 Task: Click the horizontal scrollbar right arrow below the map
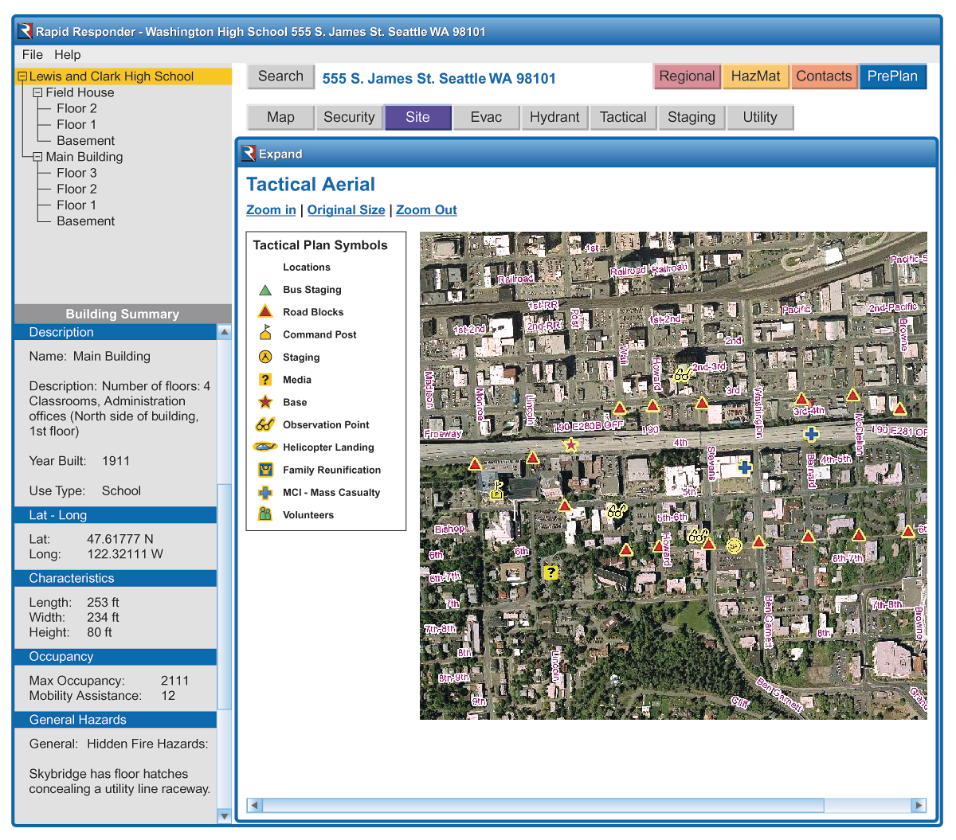coord(919,805)
